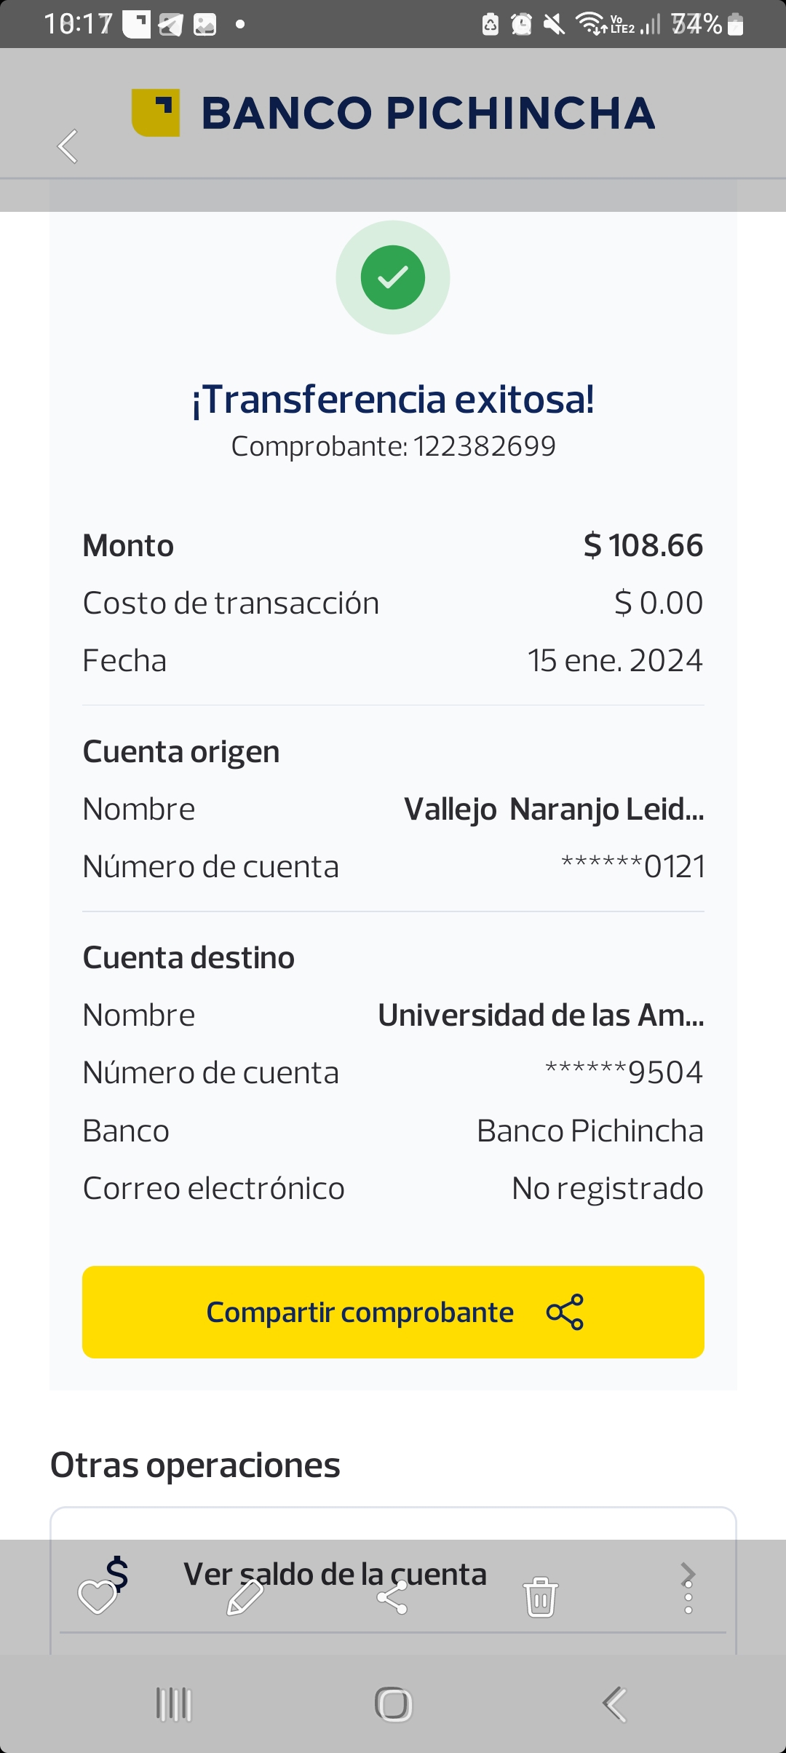786x1753 pixels.
Task: Tap the share icon in bottom toolbar
Action: click(x=392, y=1597)
